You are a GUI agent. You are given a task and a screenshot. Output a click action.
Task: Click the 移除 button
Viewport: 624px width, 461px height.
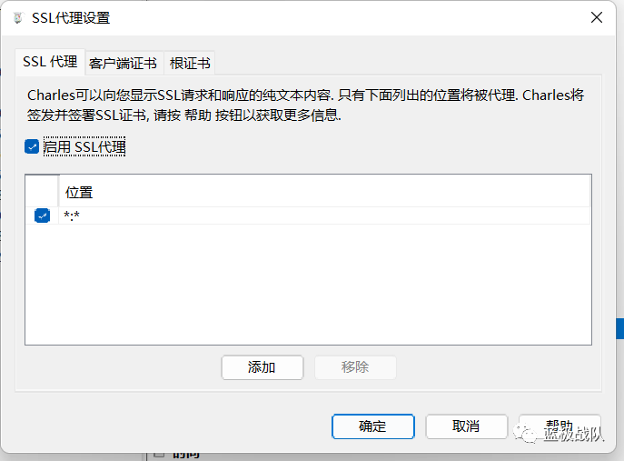(x=355, y=367)
